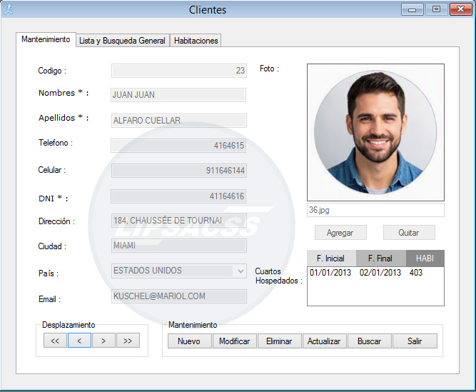The width and height of the screenshot is (476, 392).
Task: Click the Nombres field with JUAN JUAN
Action: tap(178, 95)
